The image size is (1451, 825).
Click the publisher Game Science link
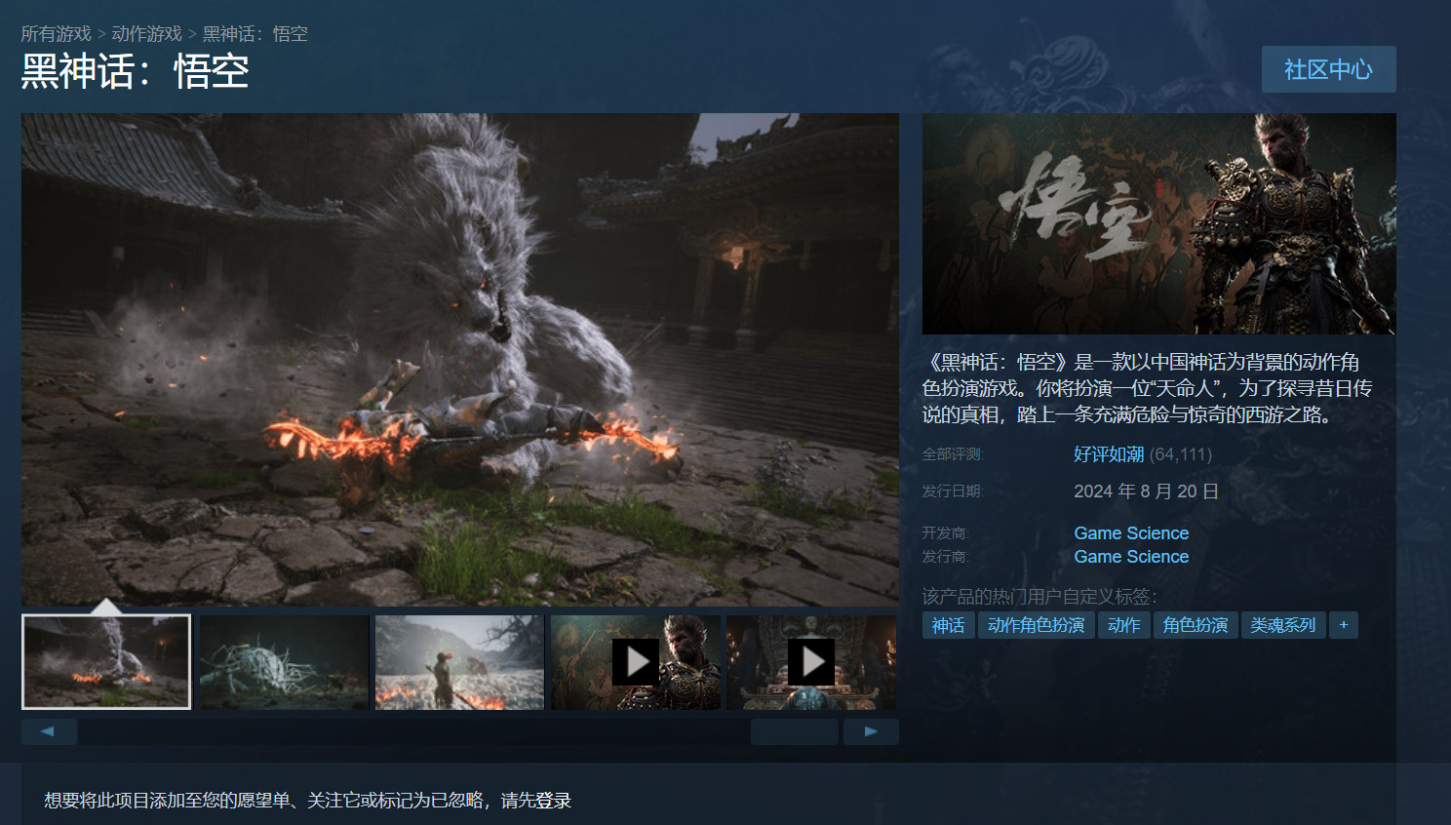1130,556
